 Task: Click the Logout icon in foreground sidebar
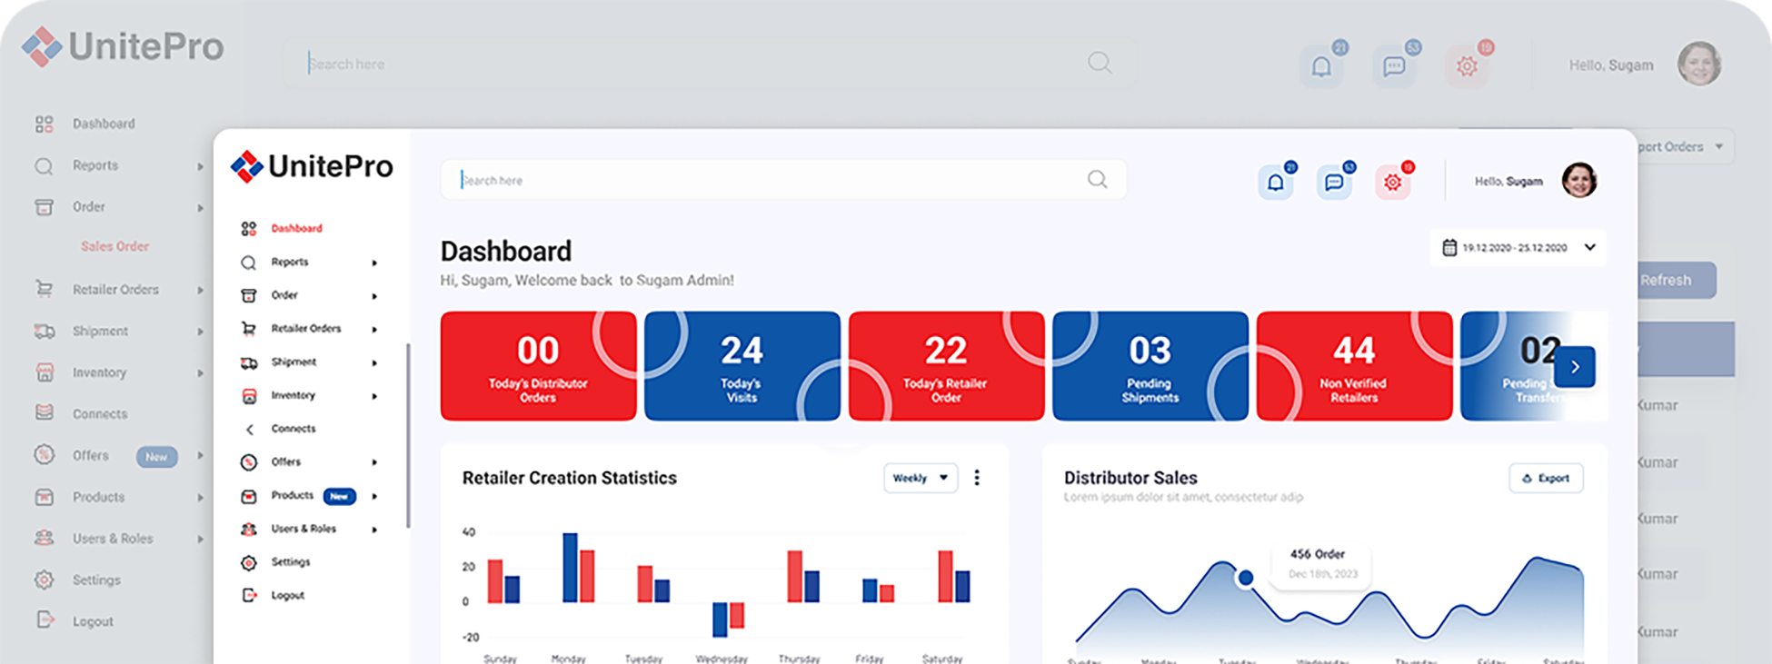[x=249, y=595]
